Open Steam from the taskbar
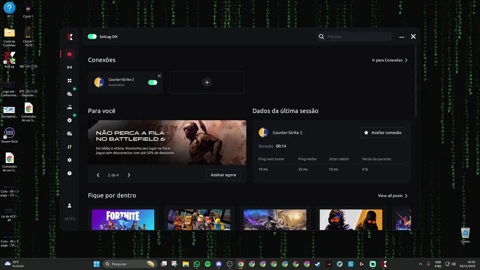The image size is (480, 270). (318, 264)
